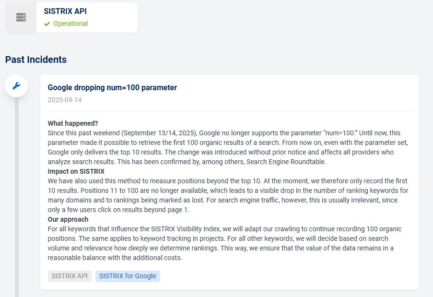Click the green Operational status text
The image size is (433, 297).
point(70,24)
